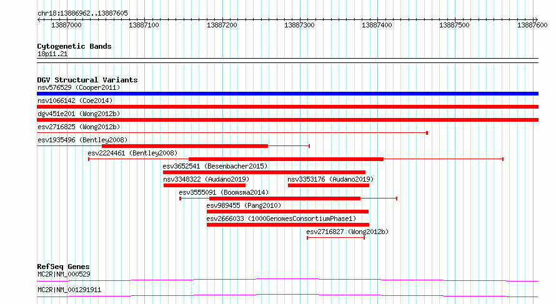Click the RefSeq Genes track title
Screen dimensions: 556x304
[x=63, y=267]
